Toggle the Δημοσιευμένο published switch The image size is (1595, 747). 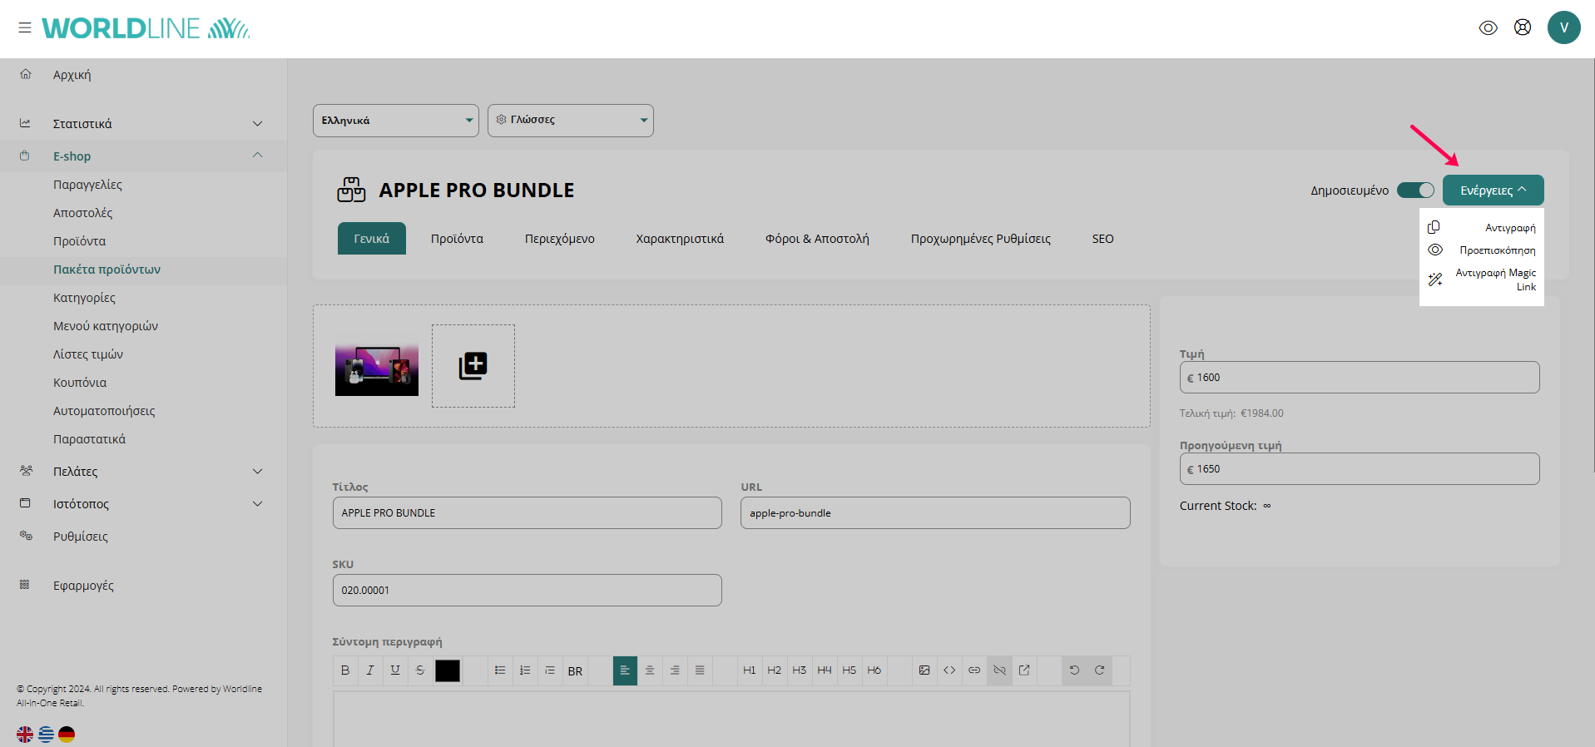tap(1415, 190)
